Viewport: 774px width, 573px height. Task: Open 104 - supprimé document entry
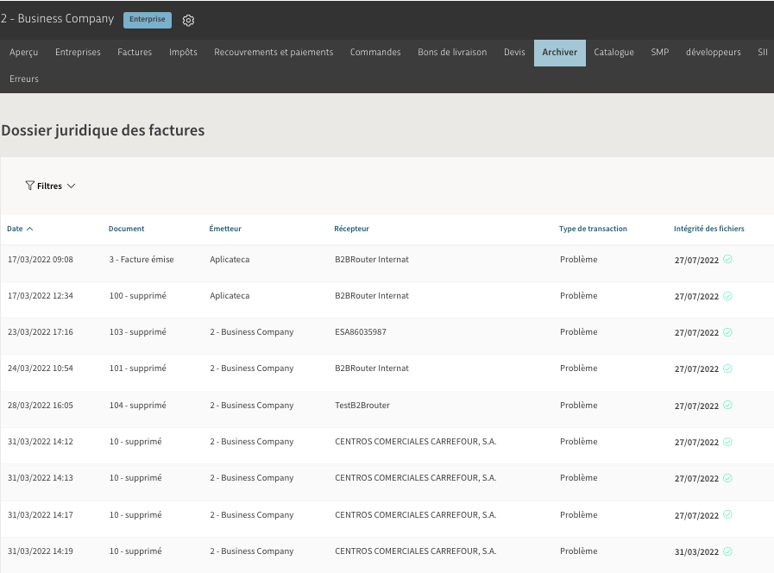point(137,405)
